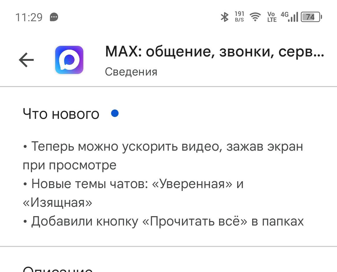The width and height of the screenshot is (337, 272).
Task: Tap the Wi-Fi signal icon
Action: point(256,17)
